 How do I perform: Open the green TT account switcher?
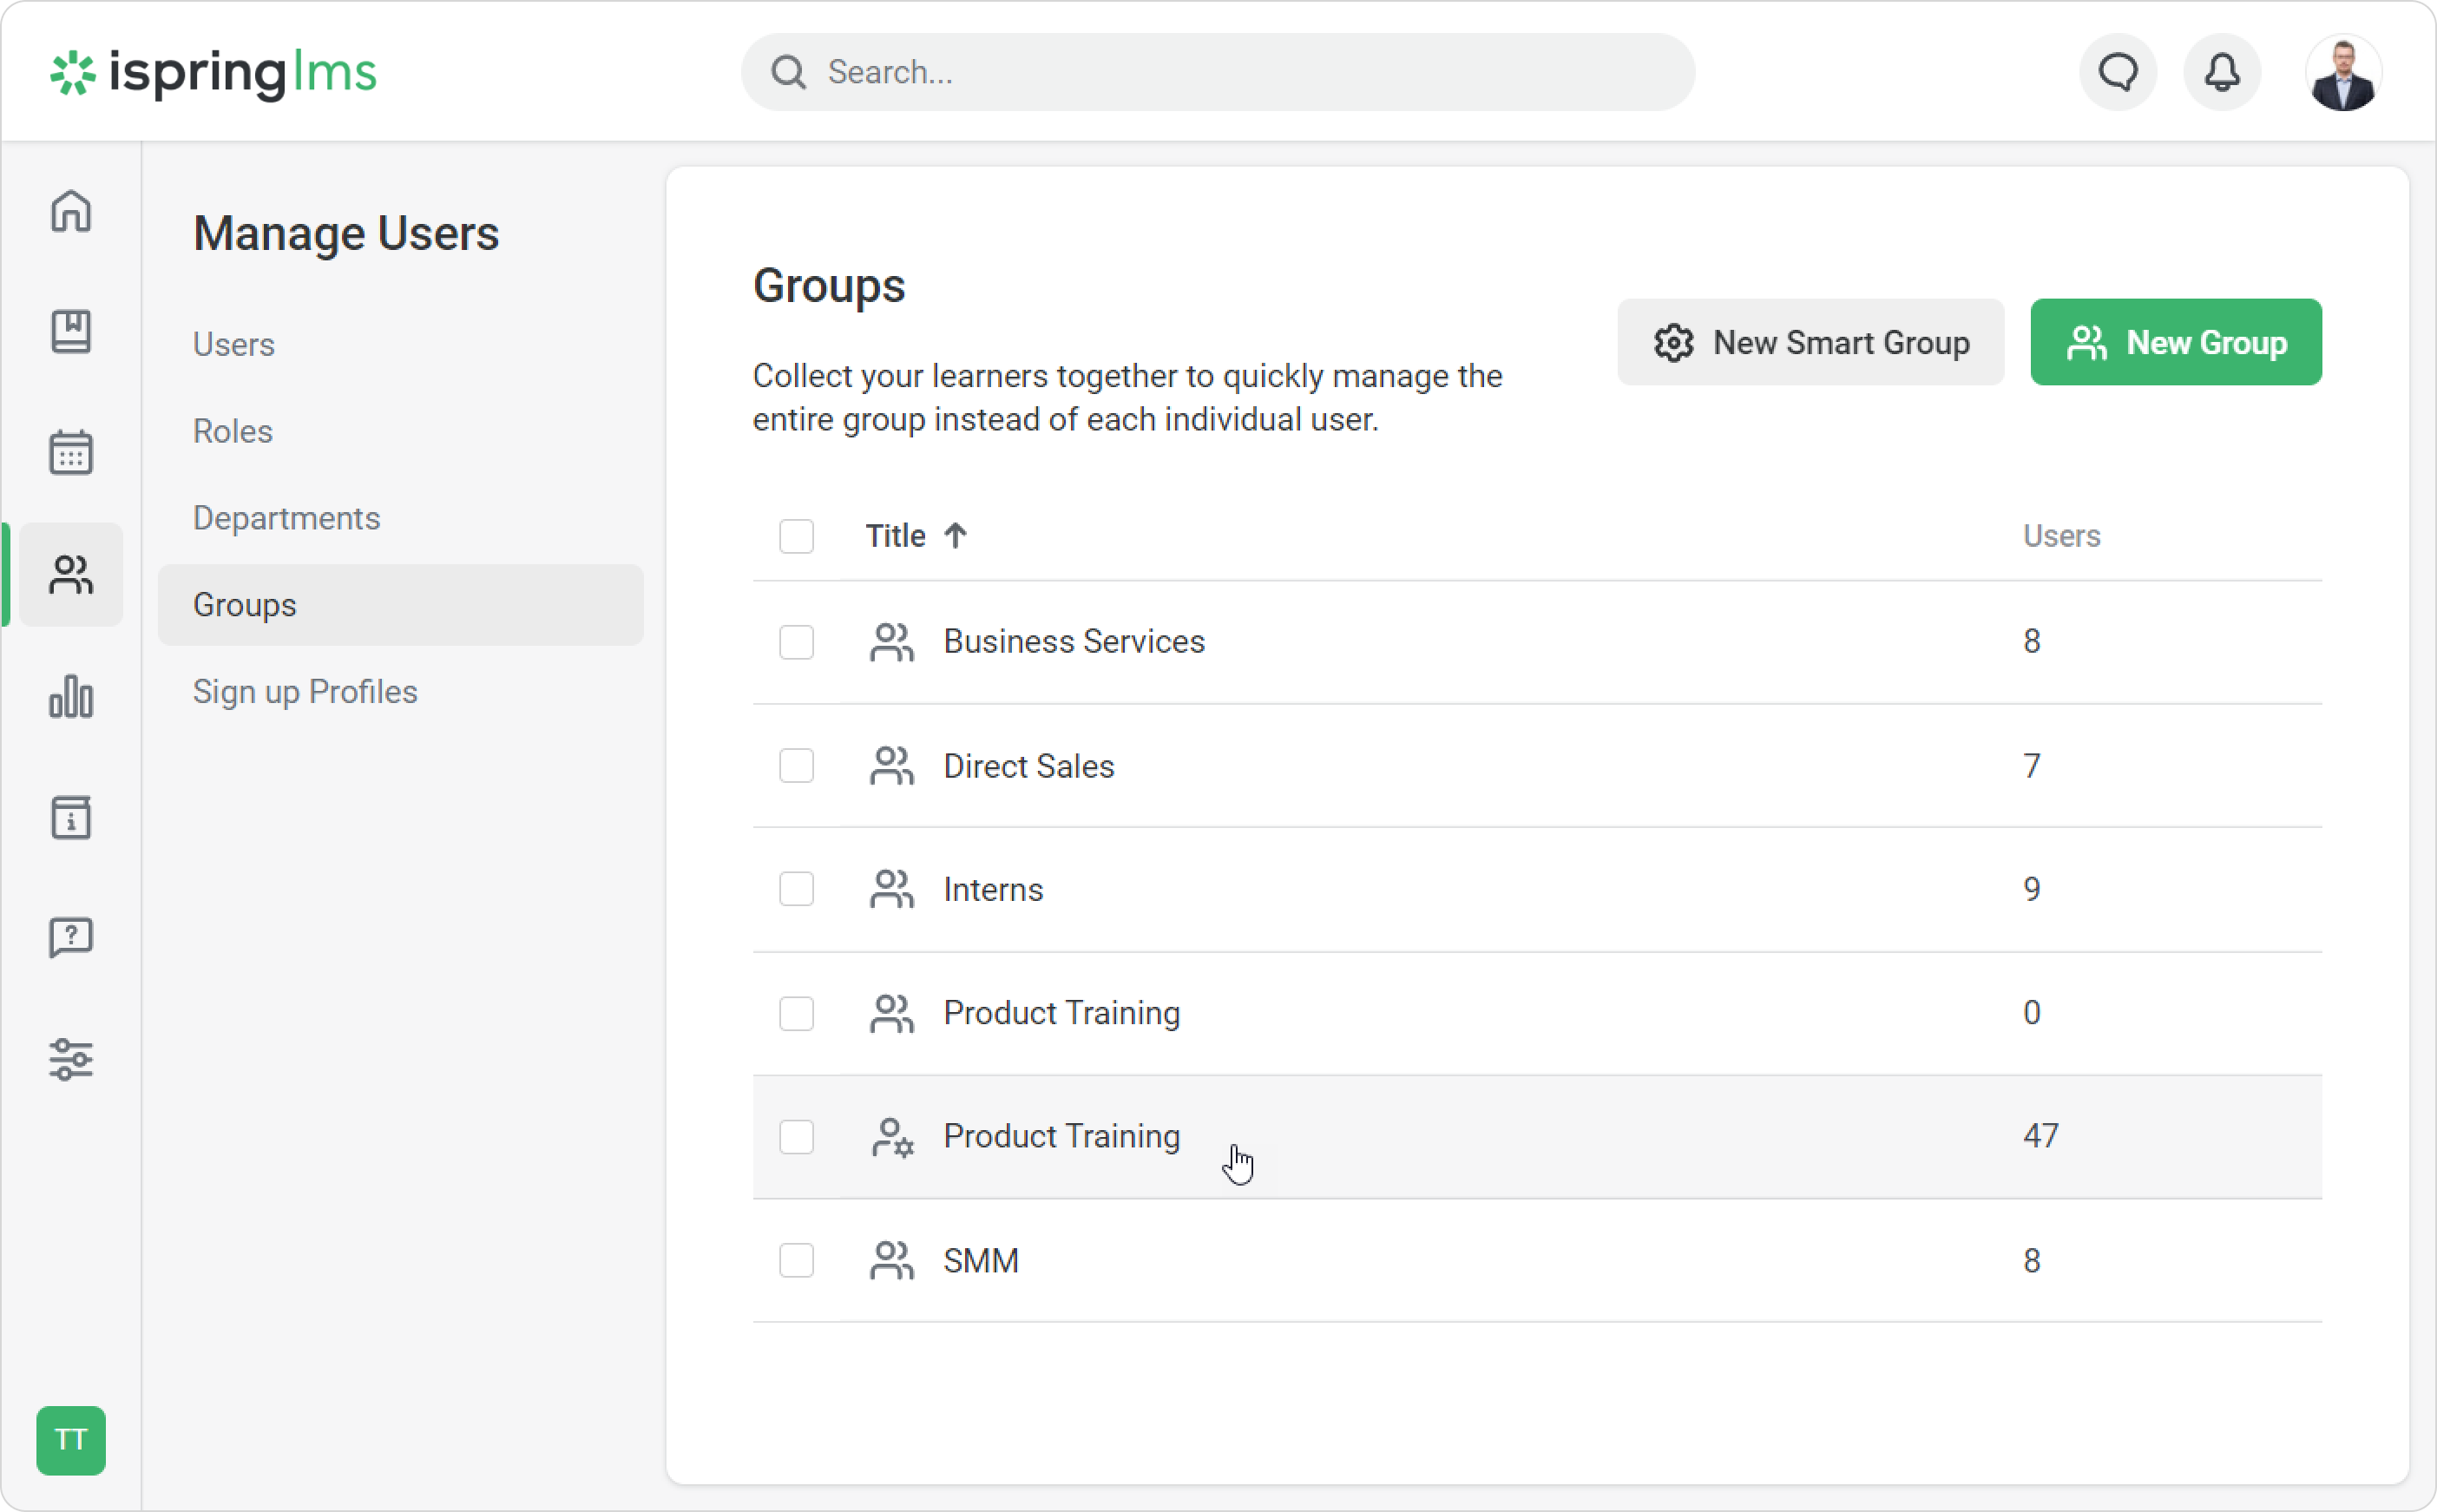click(71, 1440)
